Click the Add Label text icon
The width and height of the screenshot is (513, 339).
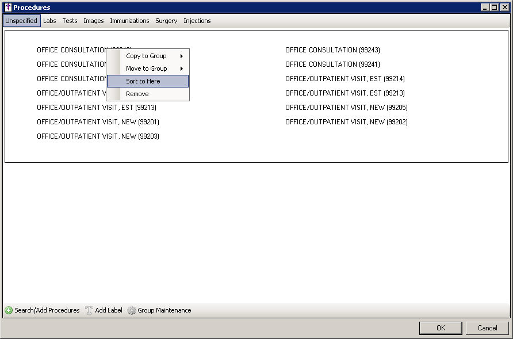tap(89, 310)
